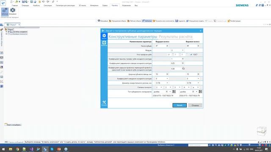Click the Упрощенная модель toolbar button
Image resolution: width=271 pixels, height=152 pixels.
pos(195,21)
